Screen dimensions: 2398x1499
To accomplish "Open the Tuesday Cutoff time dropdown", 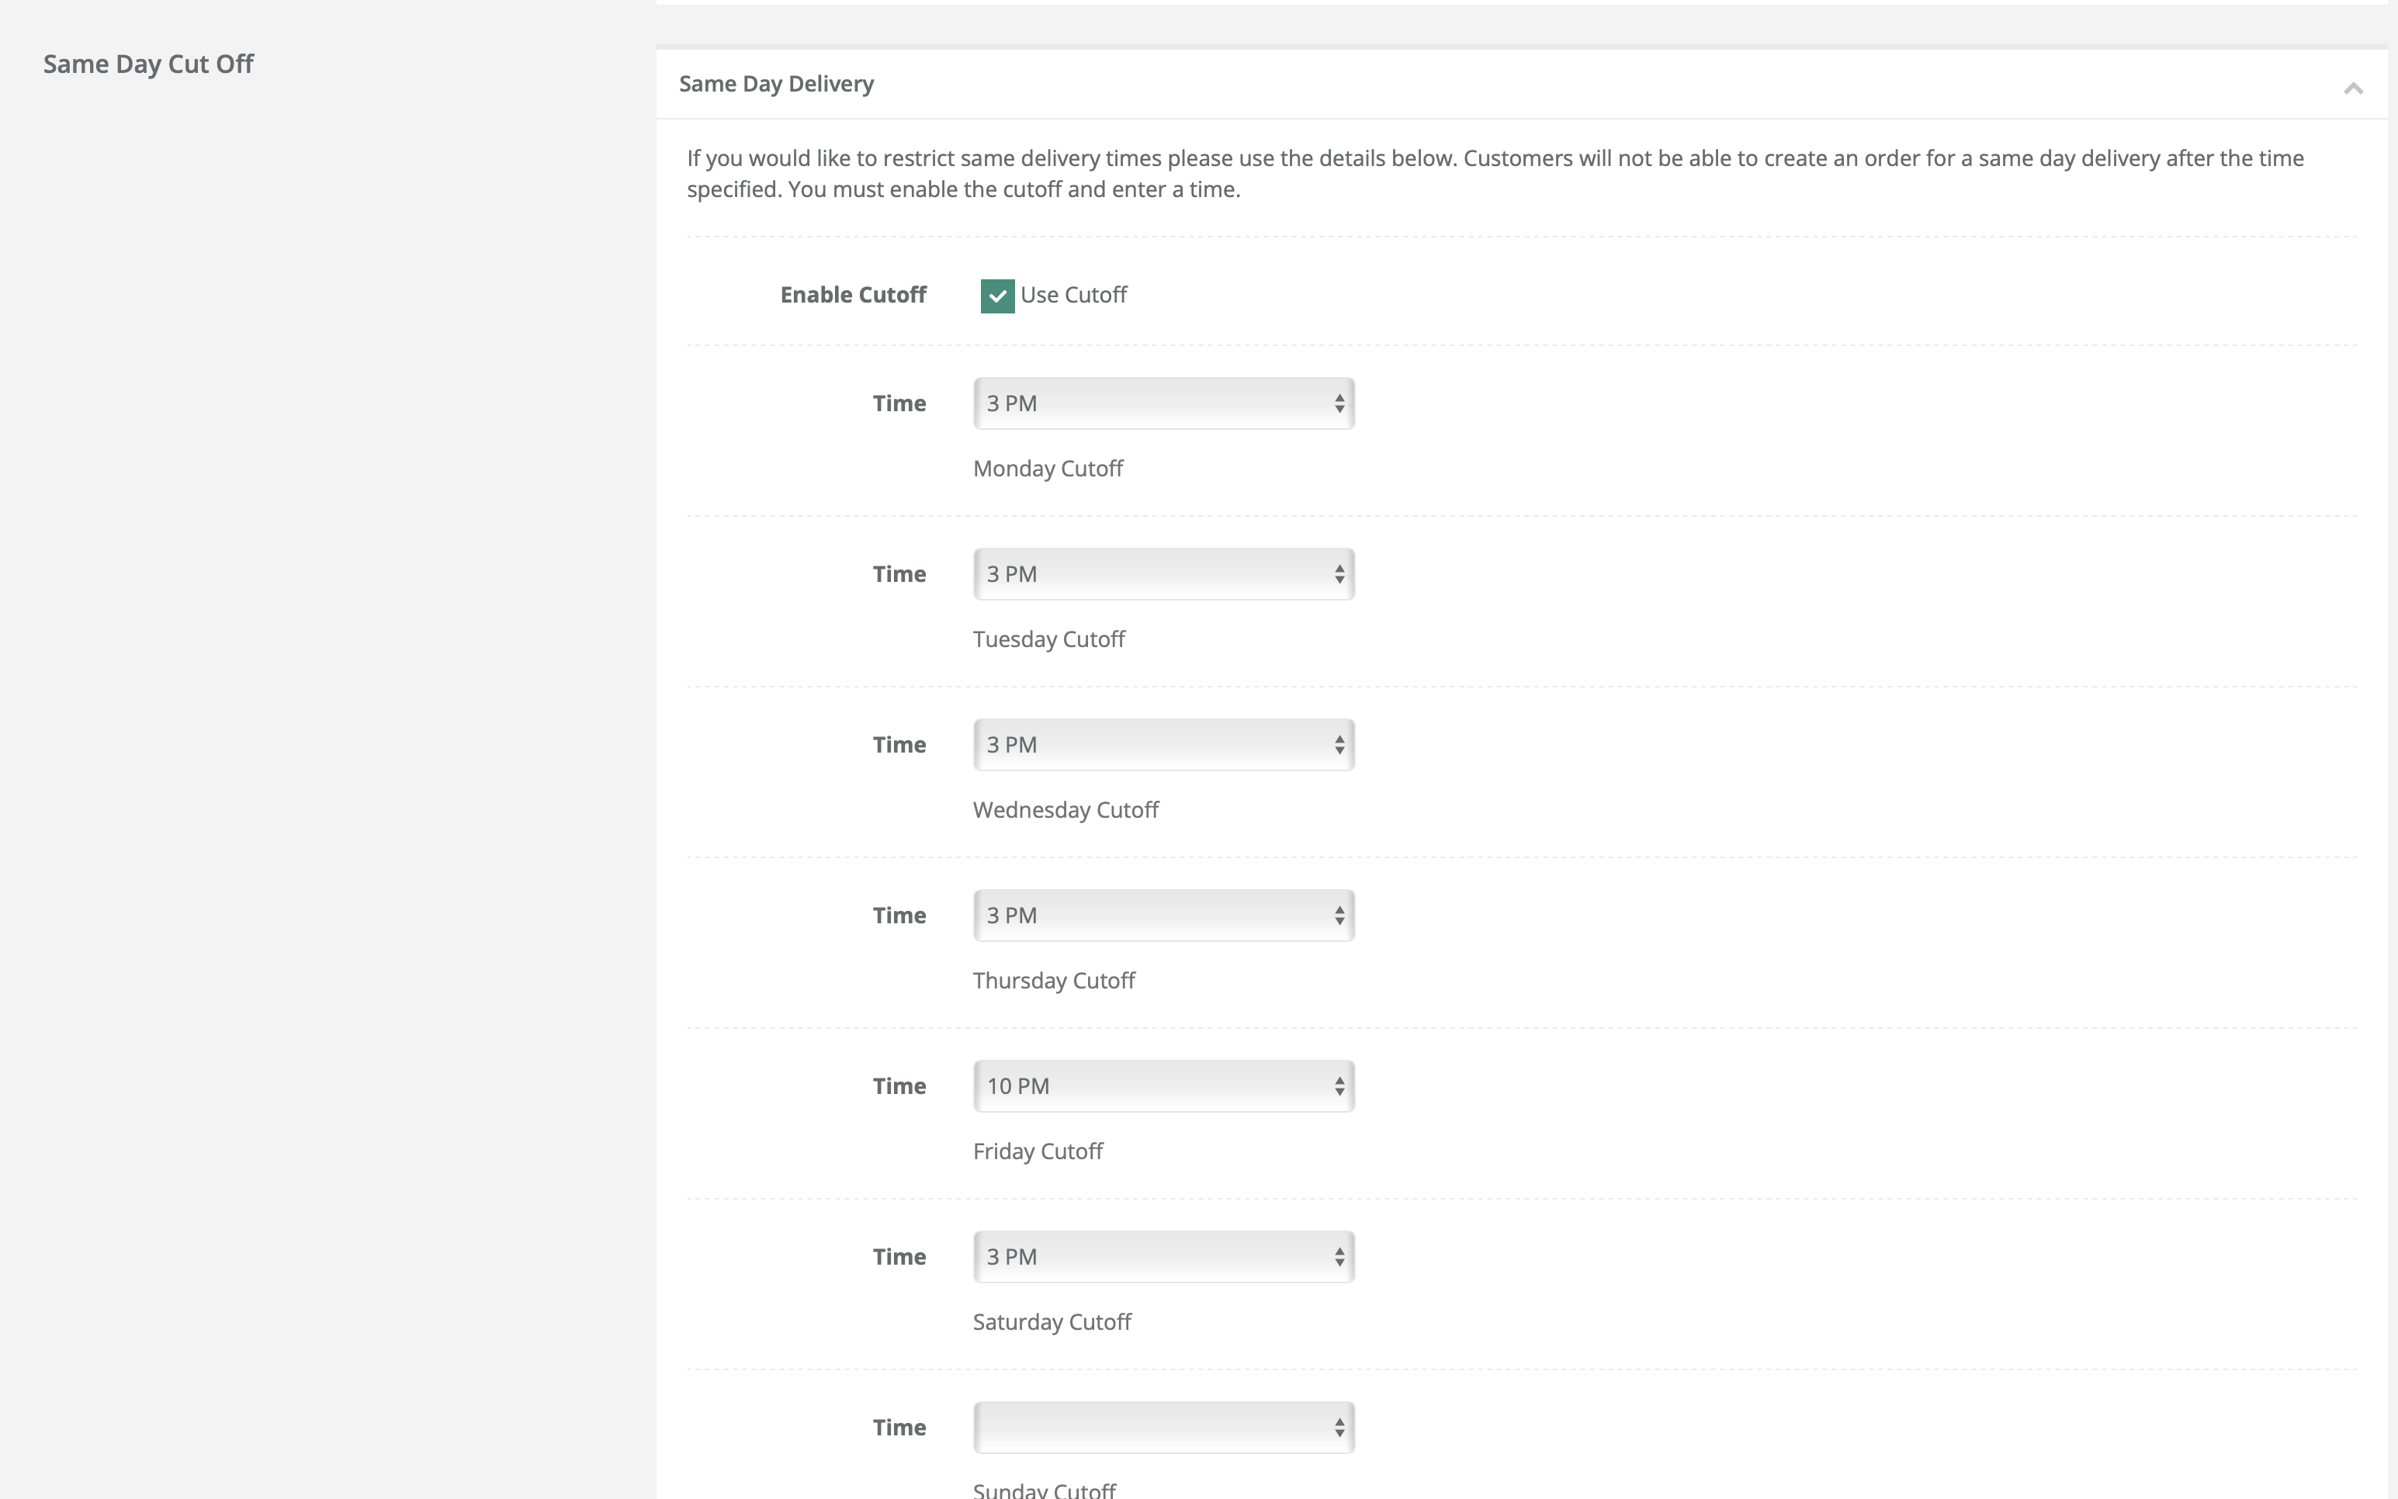I will point(1163,574).
